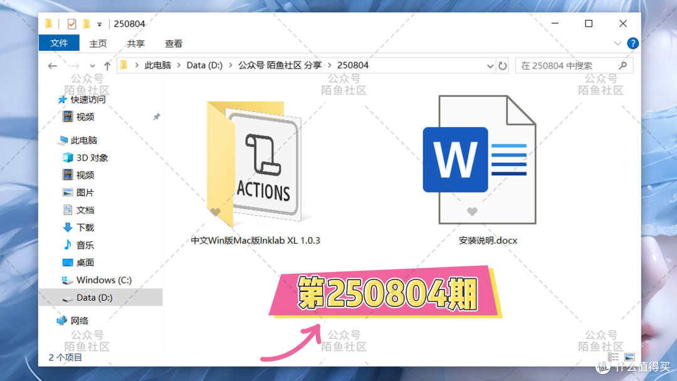Refresh the current folder
Image resolution: width=677 pixels, height=381 pixels.
click(x=503, y=66)
